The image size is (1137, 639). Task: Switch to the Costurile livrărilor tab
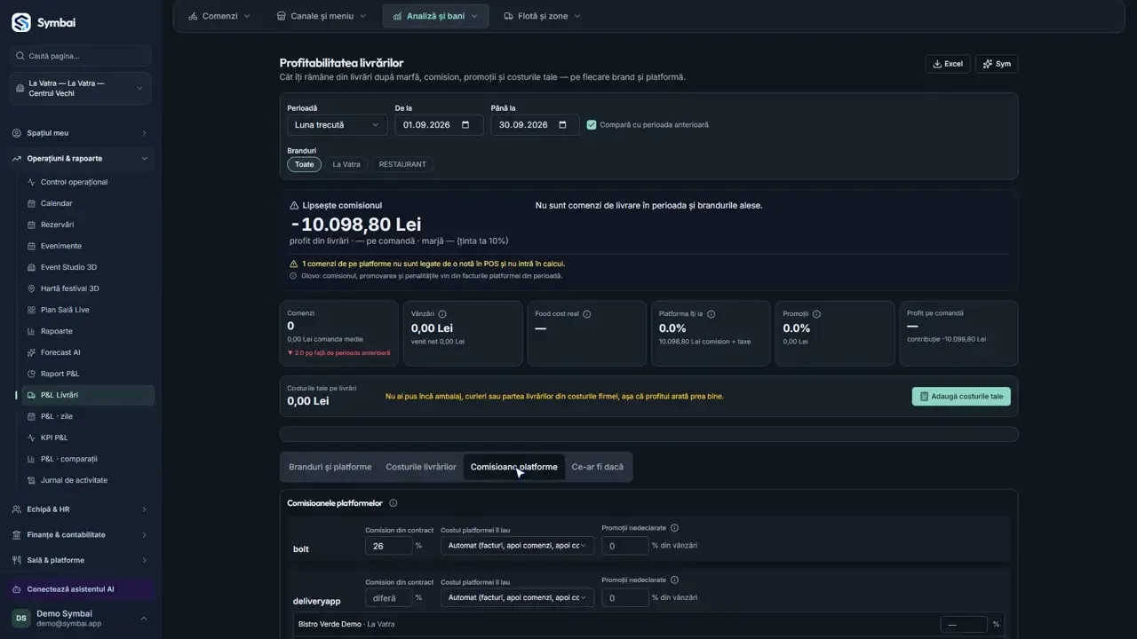pos(421,467)
